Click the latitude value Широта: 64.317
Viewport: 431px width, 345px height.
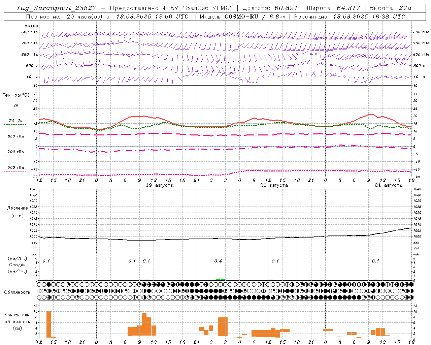point(333,8)
